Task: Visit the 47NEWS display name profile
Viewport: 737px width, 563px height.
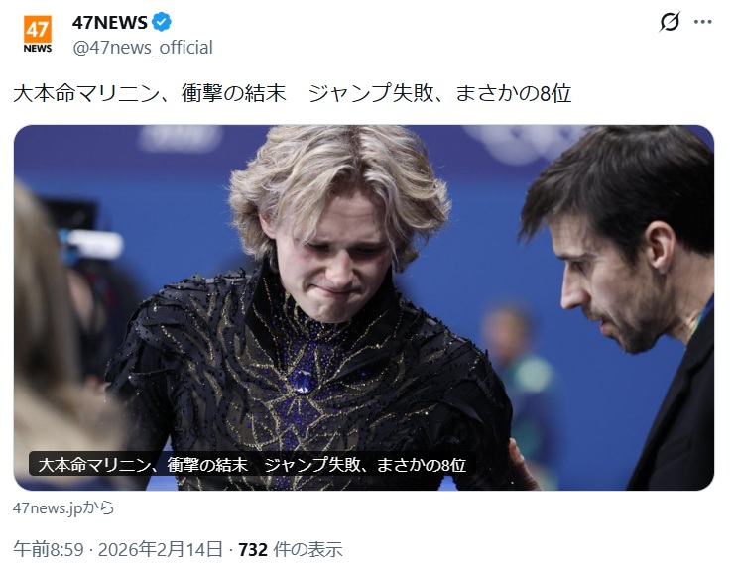Action: 110,22
